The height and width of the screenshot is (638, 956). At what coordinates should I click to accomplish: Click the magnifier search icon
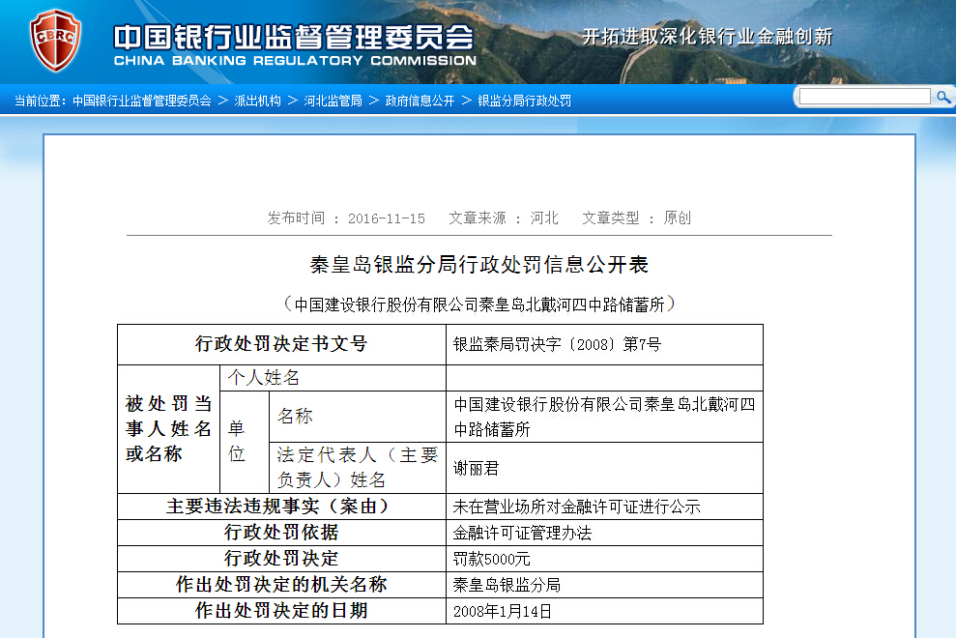pos(943,97)
